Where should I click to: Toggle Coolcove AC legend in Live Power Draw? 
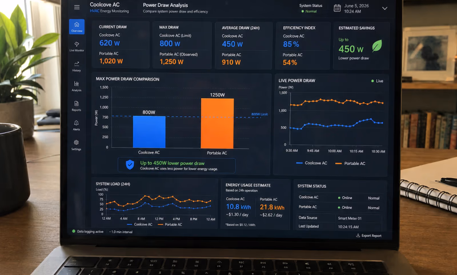(311, 163)
